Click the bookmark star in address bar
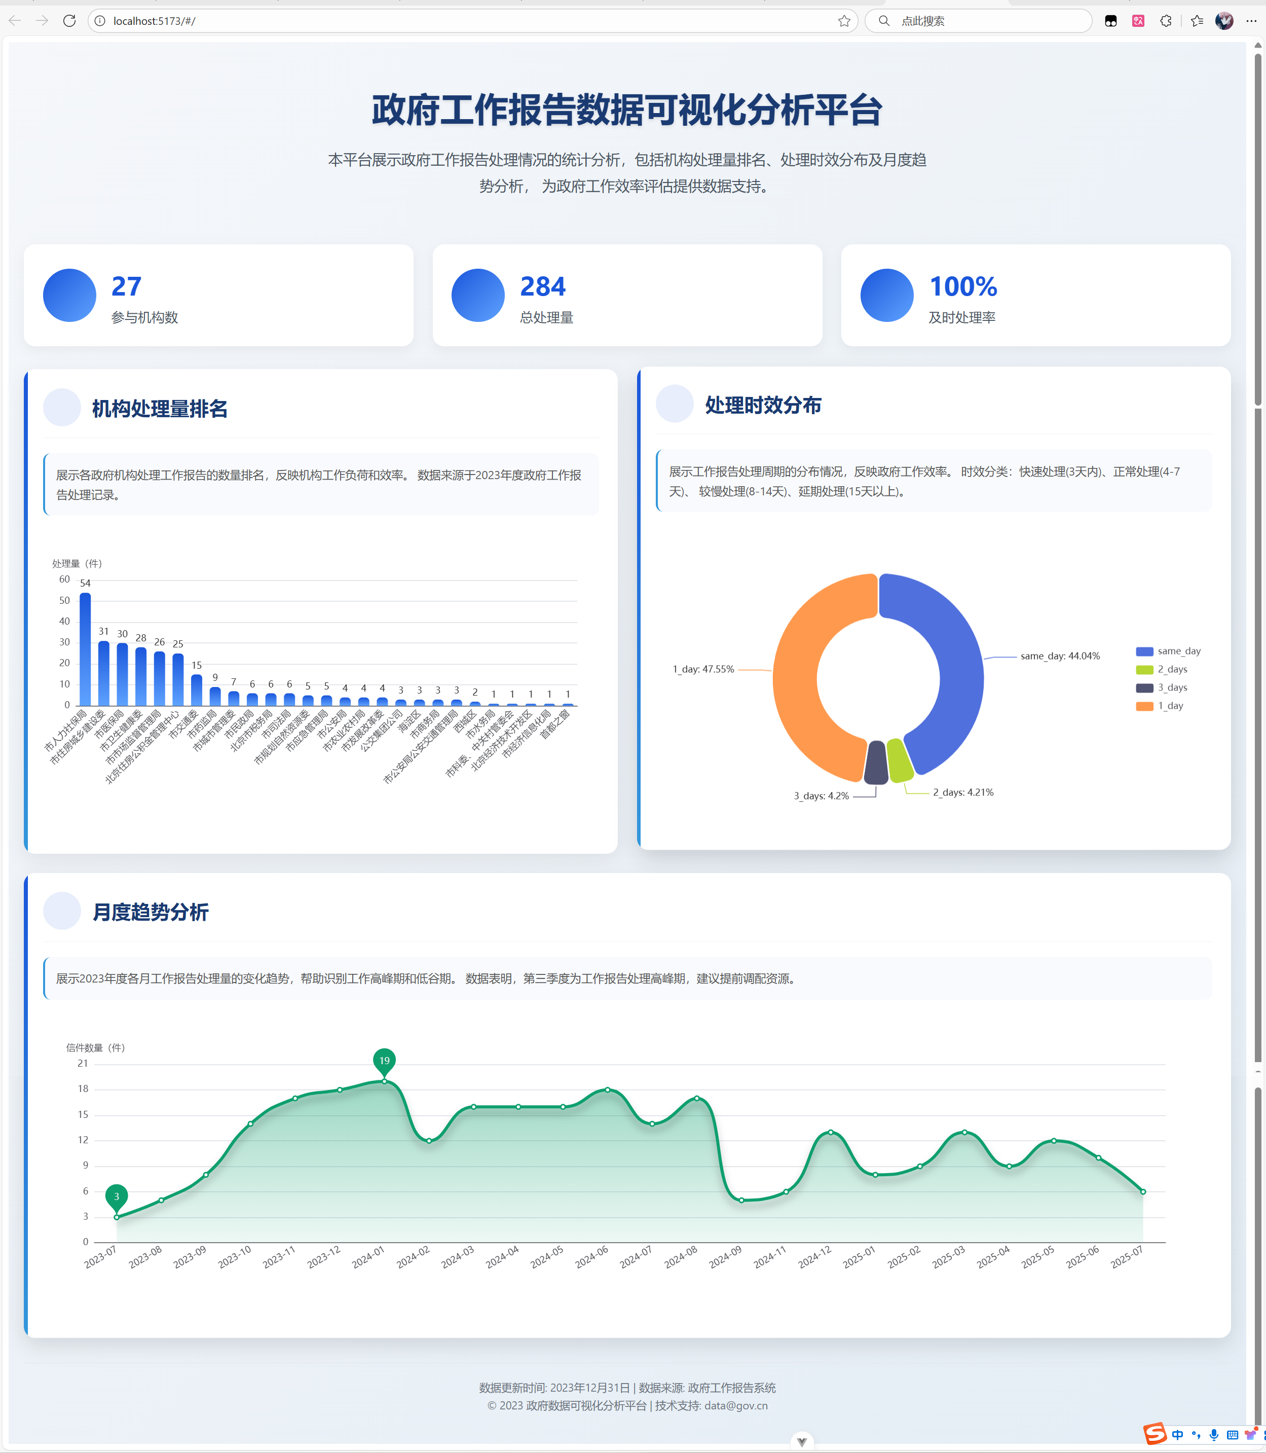Viewport: 1266px width, 1453px height. pyautogui.click(x=843, y=20)
